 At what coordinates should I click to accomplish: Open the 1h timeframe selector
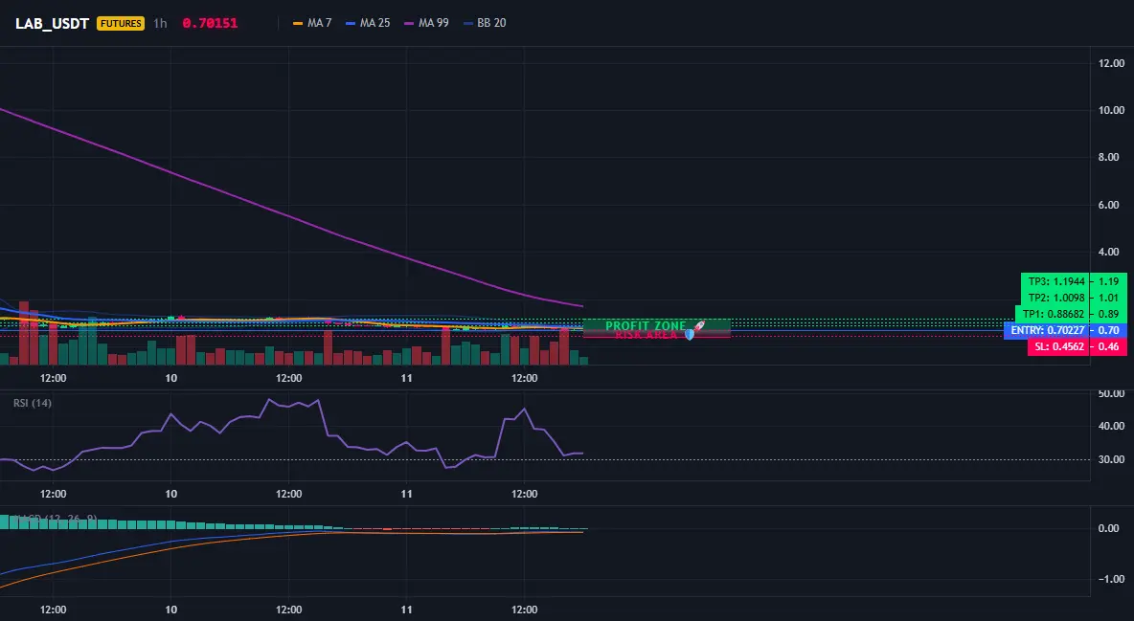(x=160, y=23)
